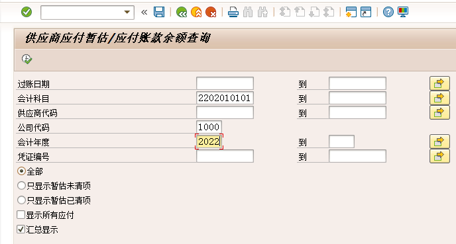Screen dimensions: 456x244
Task: Cancel using the red X icon
Action: 211,12
